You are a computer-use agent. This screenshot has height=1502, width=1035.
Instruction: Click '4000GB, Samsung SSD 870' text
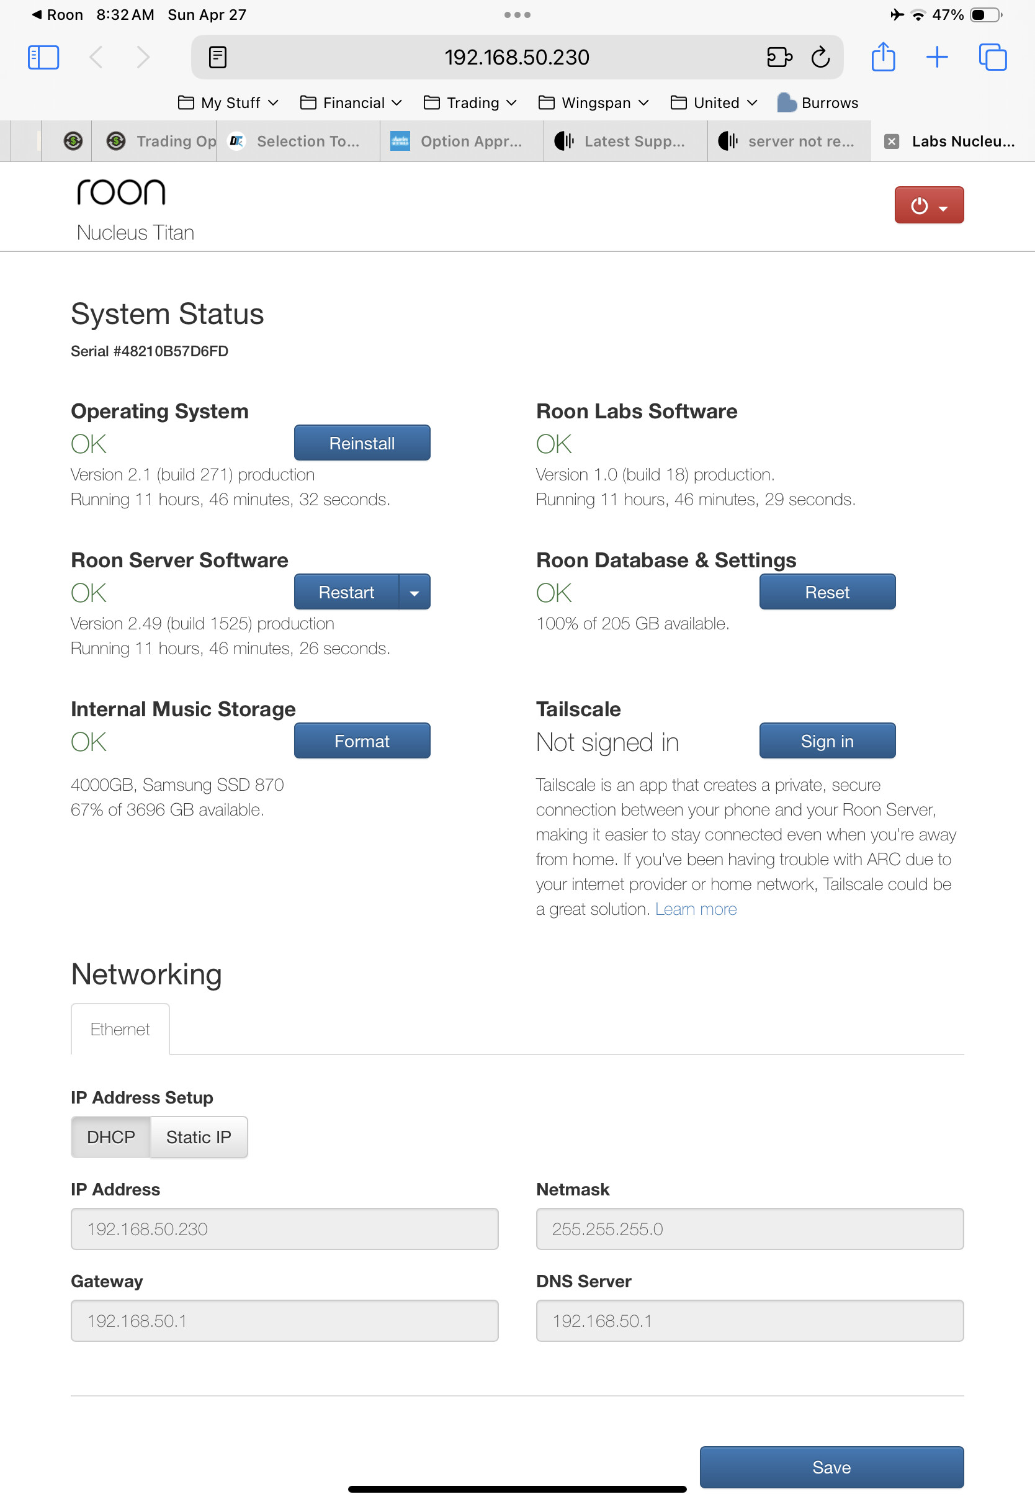(x=177, y=785)
